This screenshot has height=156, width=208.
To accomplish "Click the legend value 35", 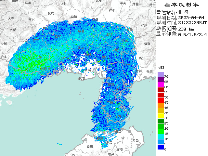I will (x=166, y=113).
